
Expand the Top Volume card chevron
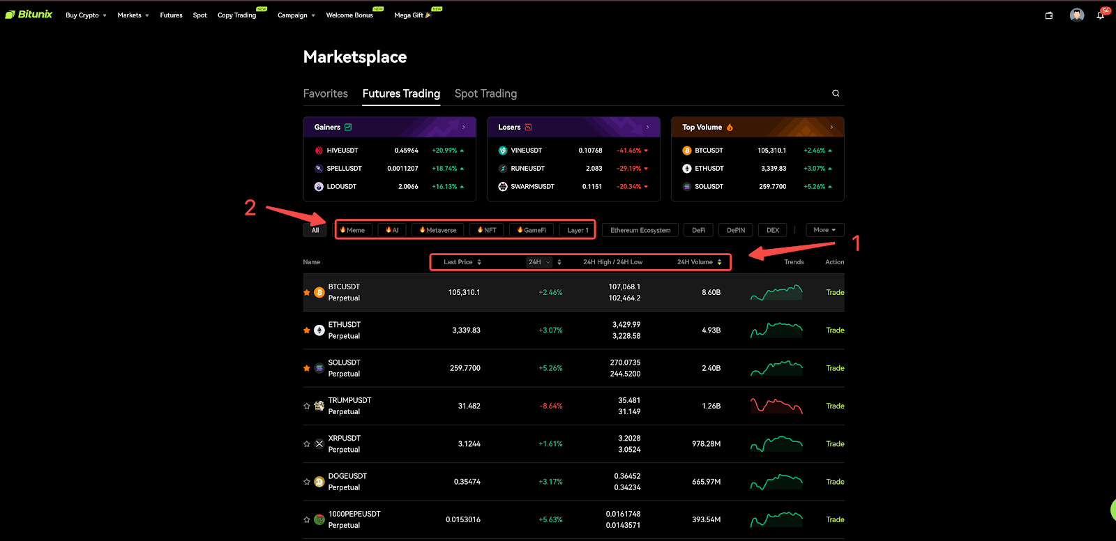[831, 128]
